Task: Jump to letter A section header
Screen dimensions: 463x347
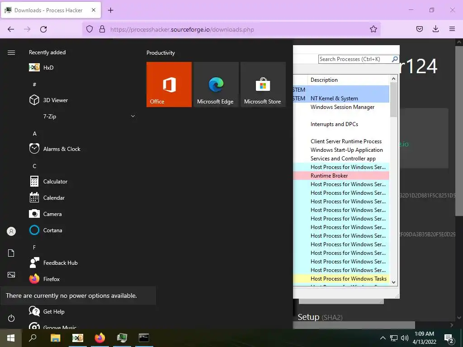Action: point(34,134)
